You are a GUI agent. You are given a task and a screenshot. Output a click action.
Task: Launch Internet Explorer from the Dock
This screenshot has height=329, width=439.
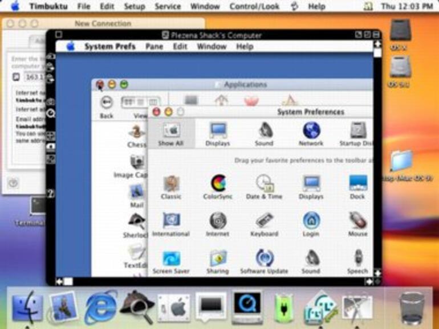point(101,307)
